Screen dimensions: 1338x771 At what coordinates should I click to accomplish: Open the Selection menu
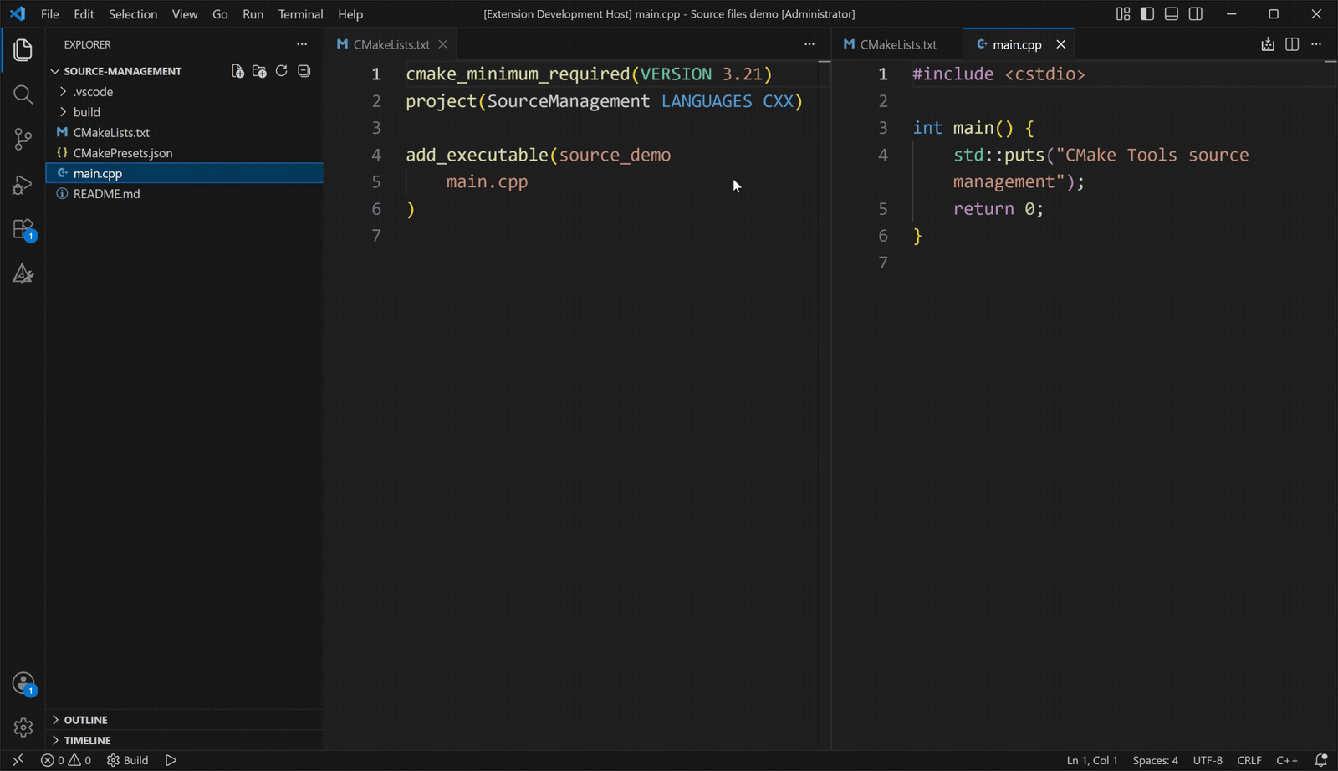coord(133,14)
